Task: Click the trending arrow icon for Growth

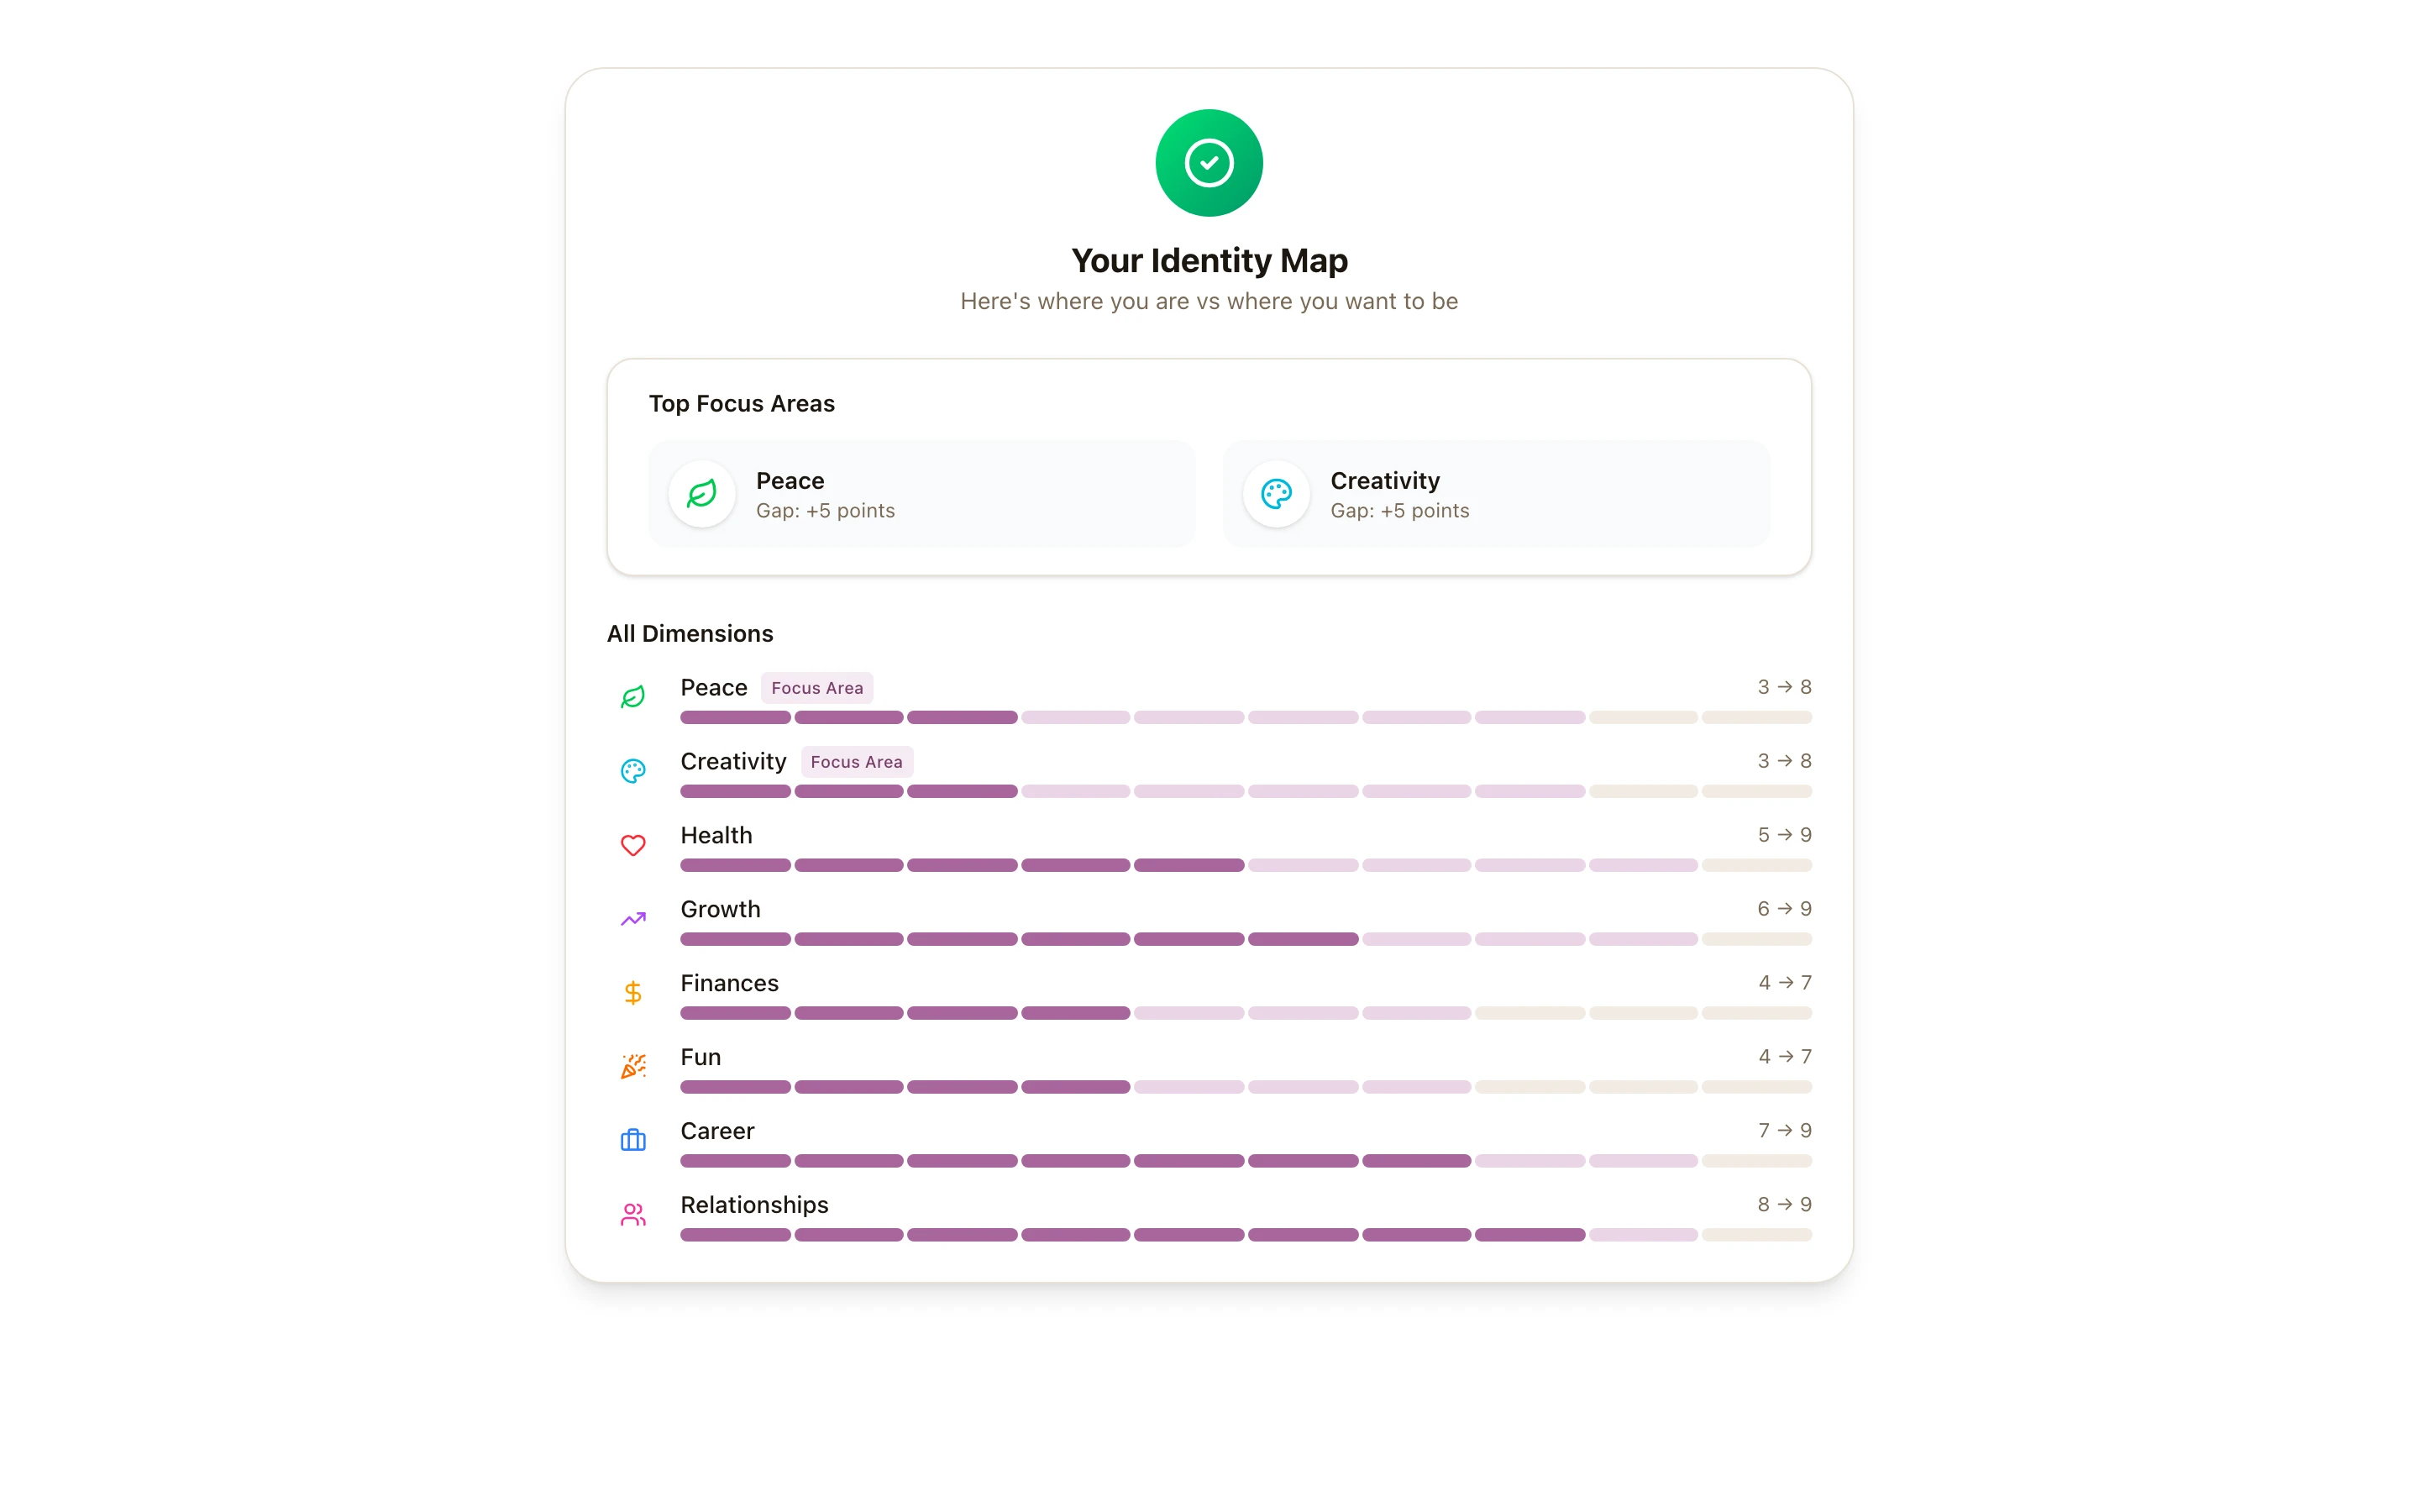Action: click(632, 919)
